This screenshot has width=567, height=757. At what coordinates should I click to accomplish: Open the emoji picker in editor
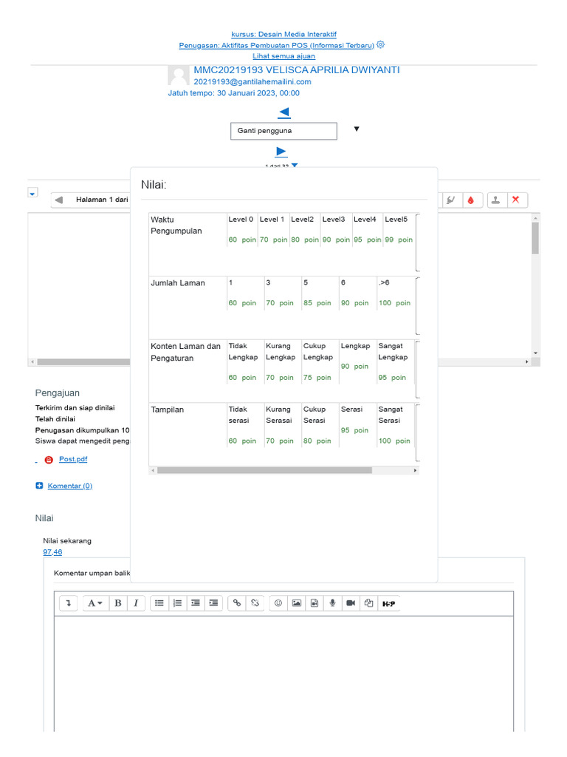point(278,603)
